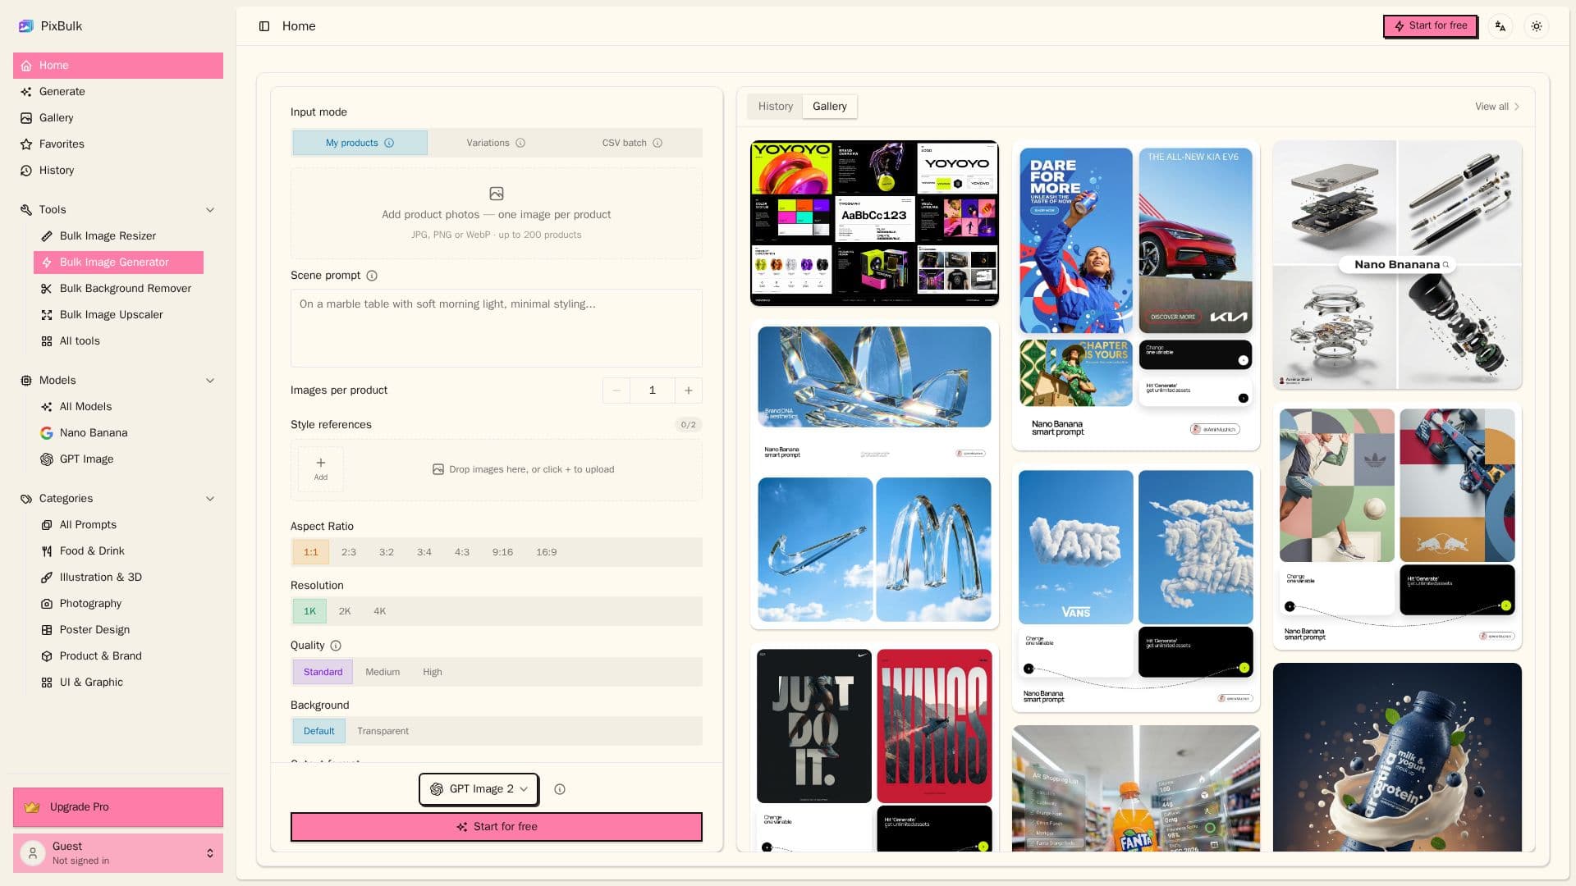Increase images per product with plus

(689, 390)
